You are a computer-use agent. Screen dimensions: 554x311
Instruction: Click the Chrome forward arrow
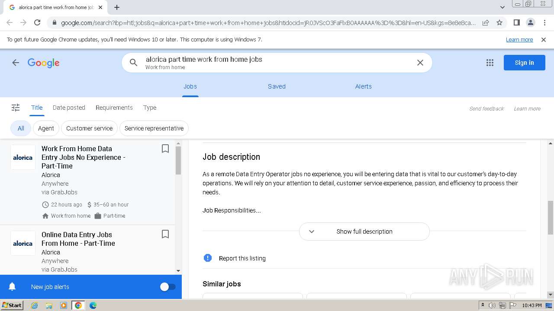(23, 22)
